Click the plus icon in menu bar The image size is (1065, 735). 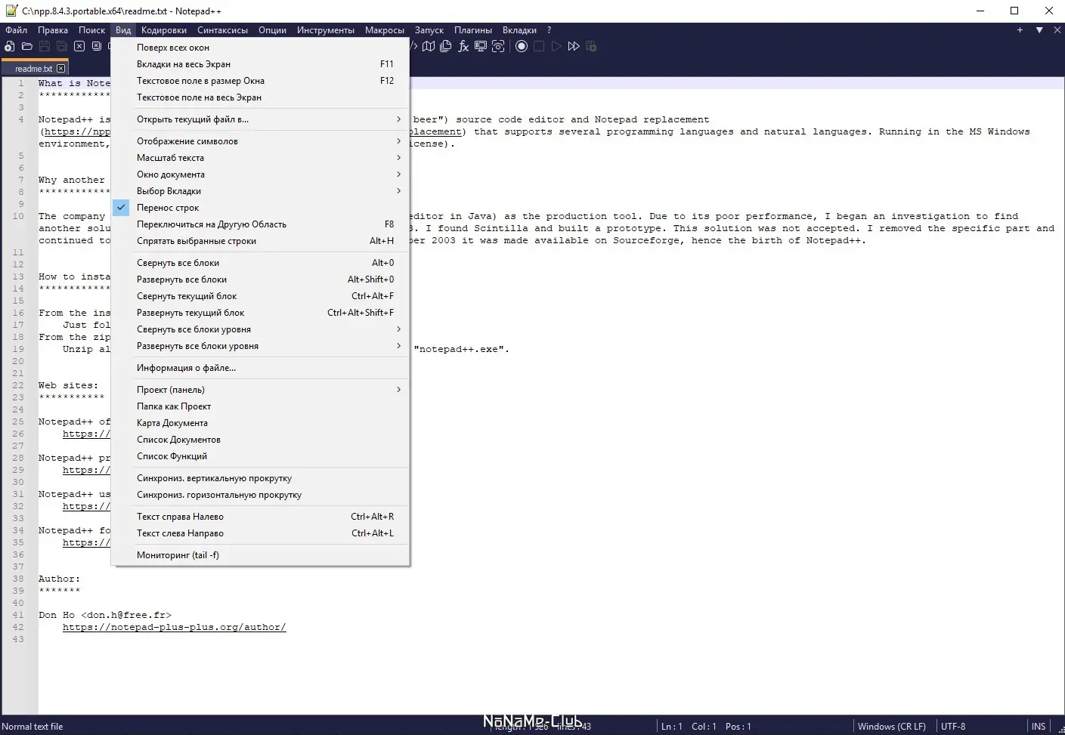click(x=1020, y=30)
